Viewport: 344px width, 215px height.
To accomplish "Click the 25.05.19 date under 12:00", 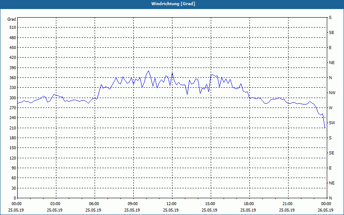I will click(171, 210).
